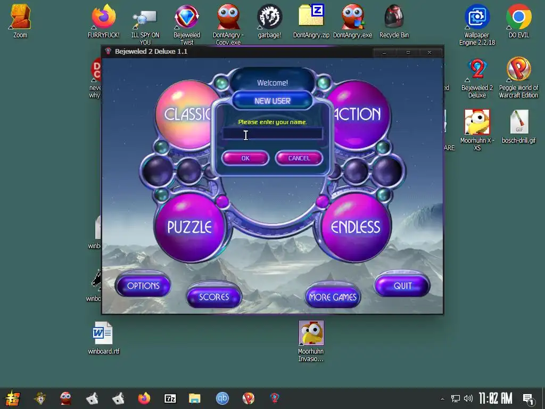This screenshot has height=409, width=545.
Task: Open the DontAngry taskbar icon
Action: [65, 398]
